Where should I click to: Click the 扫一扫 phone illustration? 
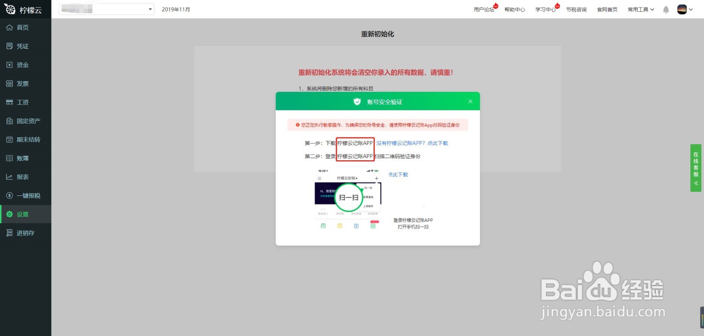pos(348,199)
